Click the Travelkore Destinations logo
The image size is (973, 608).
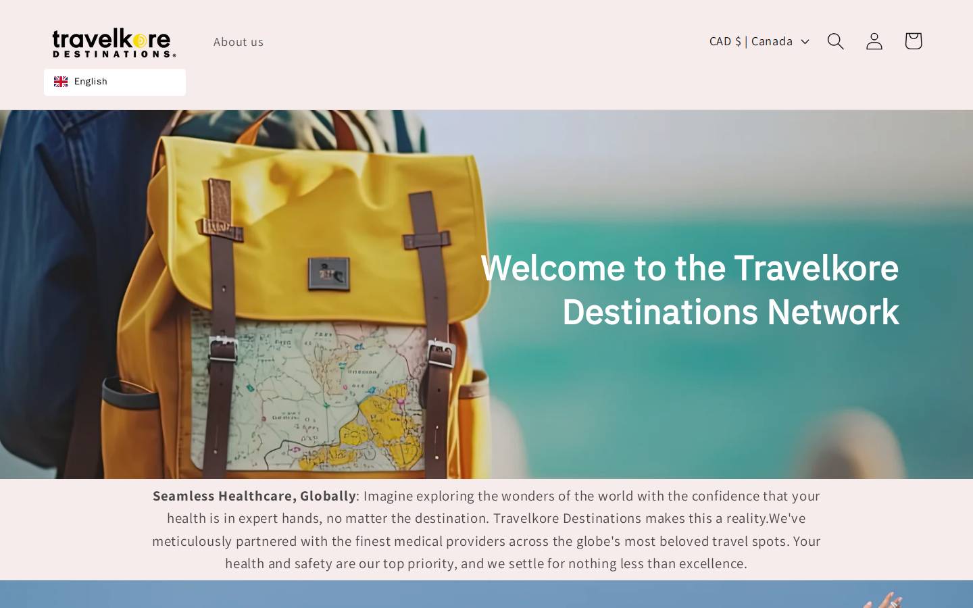114,43
